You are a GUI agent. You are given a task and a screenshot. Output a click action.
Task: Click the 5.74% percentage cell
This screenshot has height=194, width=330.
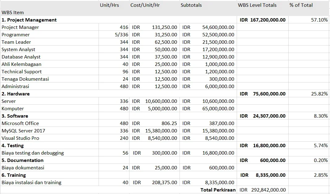coord(321,146)
